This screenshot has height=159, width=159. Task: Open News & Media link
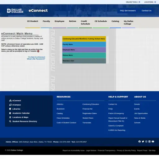(140, 118)
